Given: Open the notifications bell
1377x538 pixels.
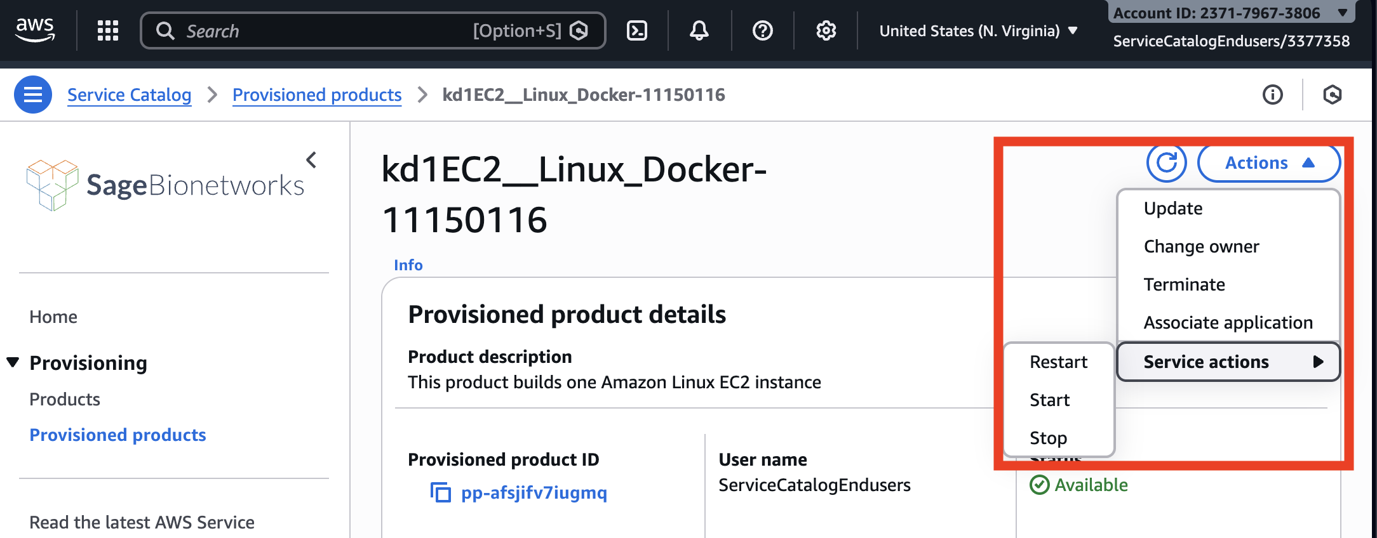Looking at the screenshot, I should point(699,30).
